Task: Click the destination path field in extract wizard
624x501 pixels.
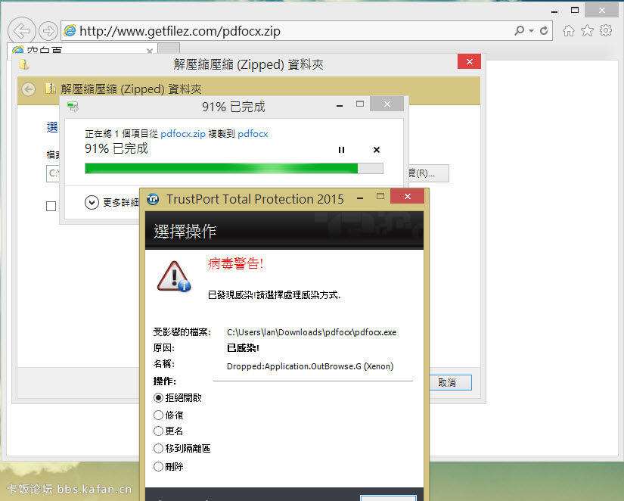Action: (x=53, y=173)
